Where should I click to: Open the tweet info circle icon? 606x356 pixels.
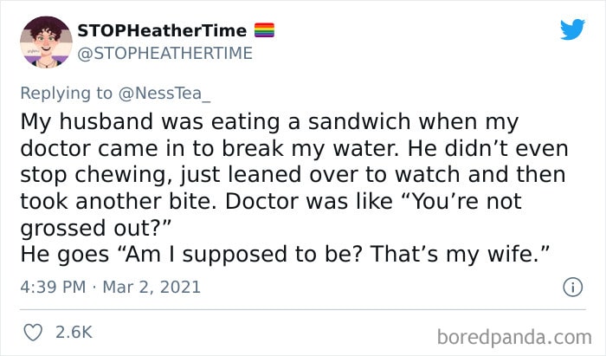coord(572,288)
